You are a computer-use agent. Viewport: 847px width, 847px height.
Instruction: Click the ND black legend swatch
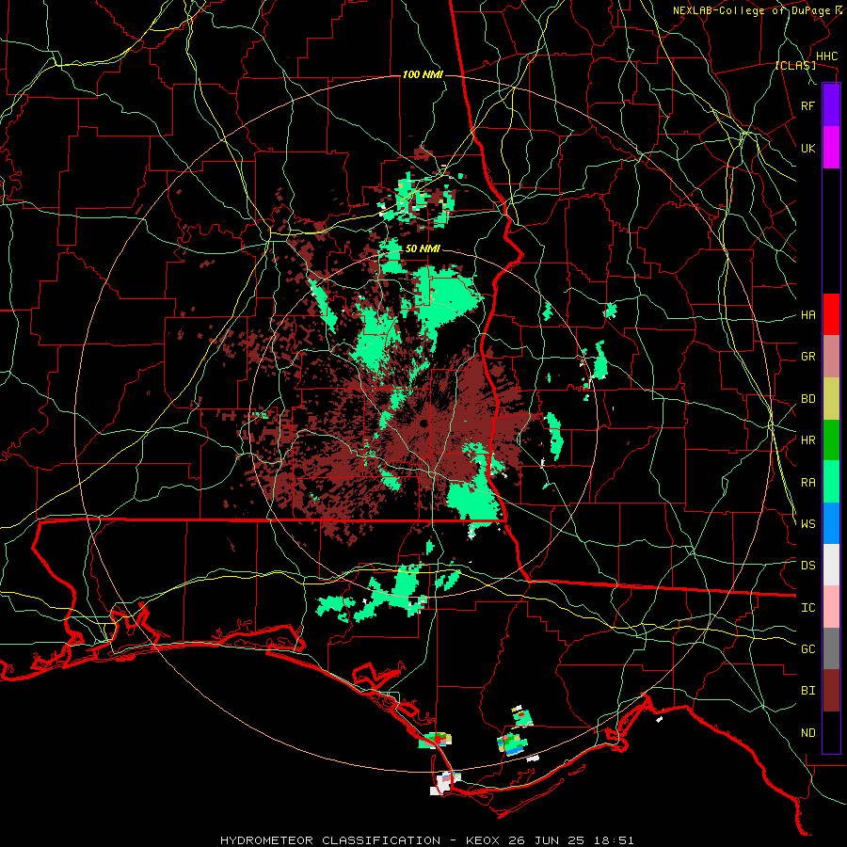[x=831, y=732]
